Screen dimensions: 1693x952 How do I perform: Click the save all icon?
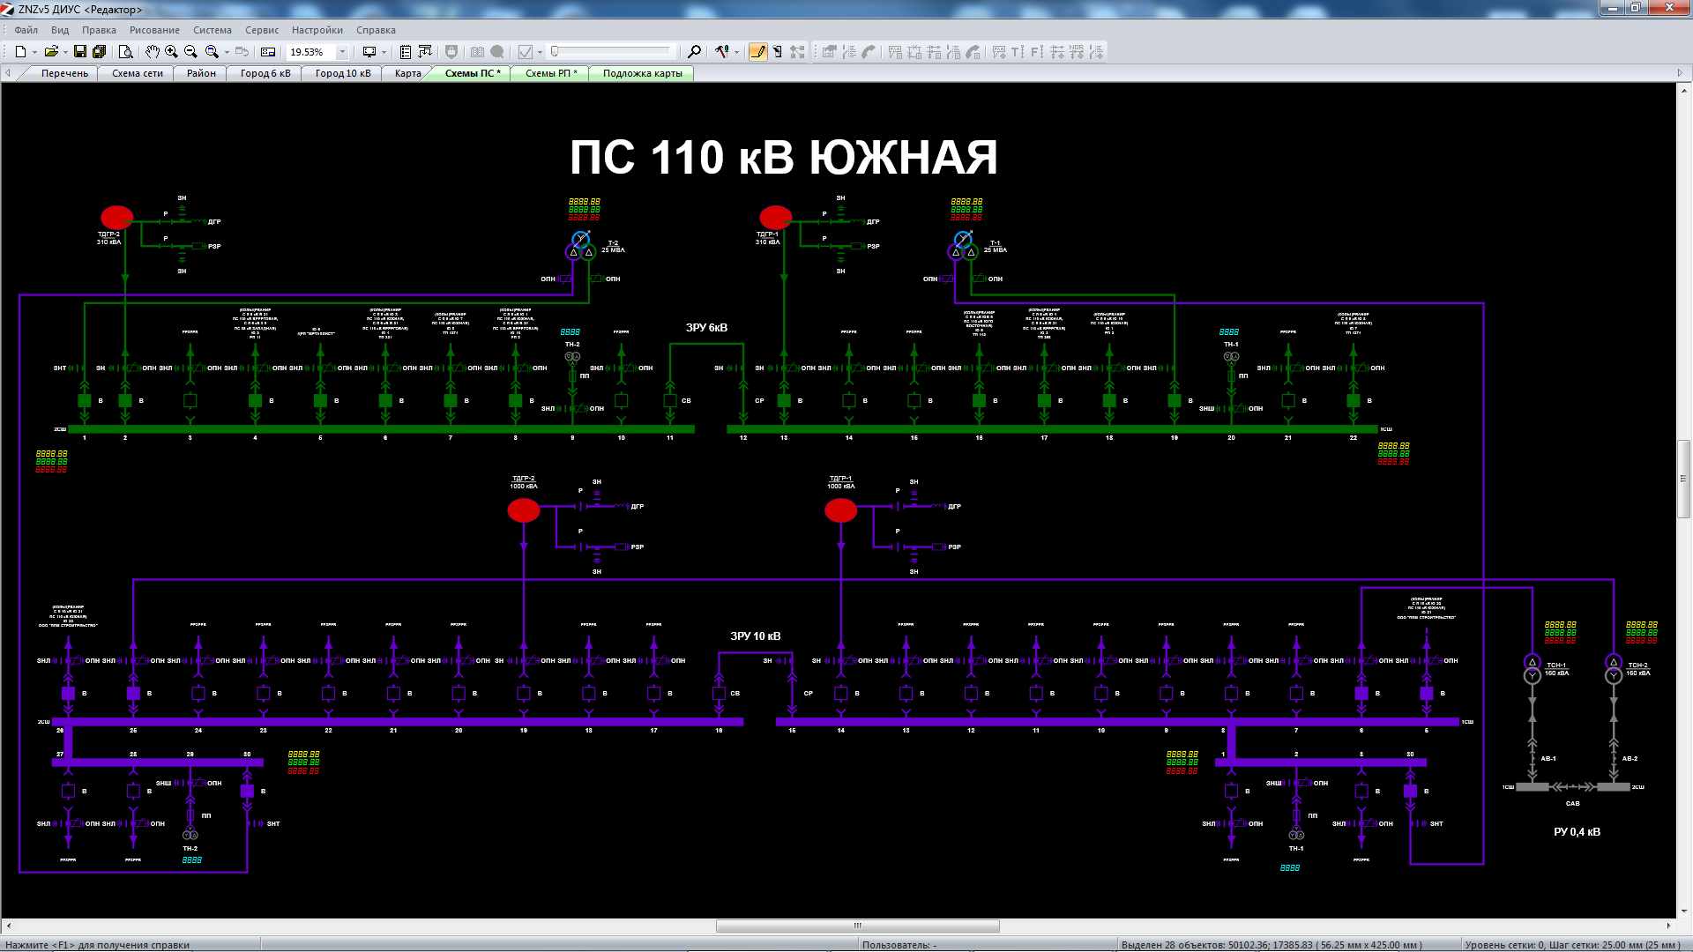point(99,52)
